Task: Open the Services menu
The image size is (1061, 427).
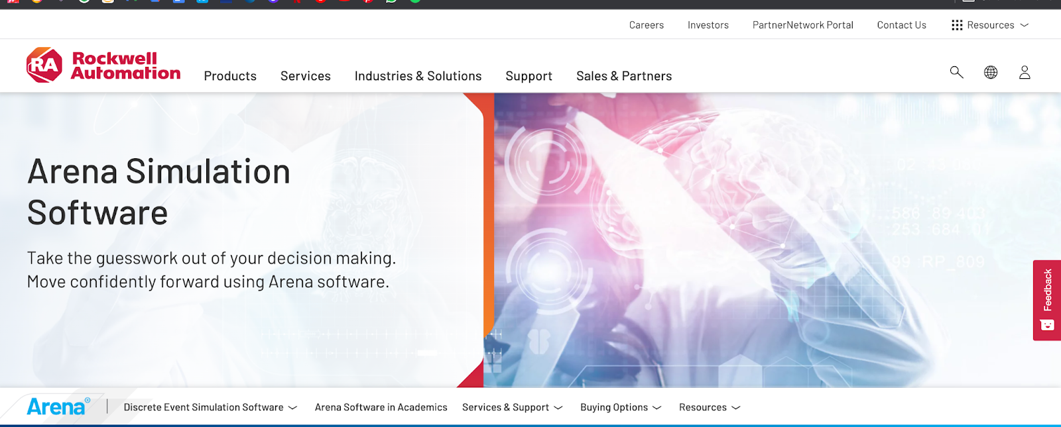Action: 305,76
